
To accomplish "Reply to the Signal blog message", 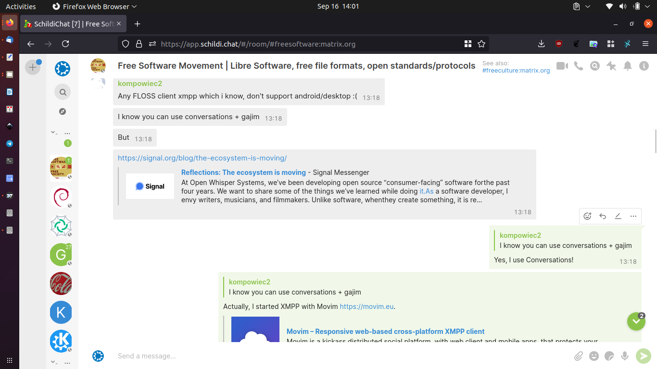I will click(603, 216).
